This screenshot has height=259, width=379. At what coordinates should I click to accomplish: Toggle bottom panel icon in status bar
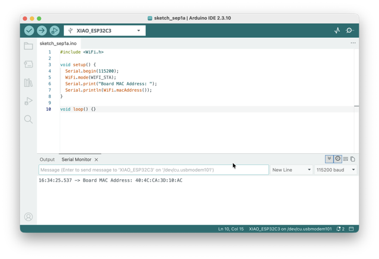[x=351, y=229]
